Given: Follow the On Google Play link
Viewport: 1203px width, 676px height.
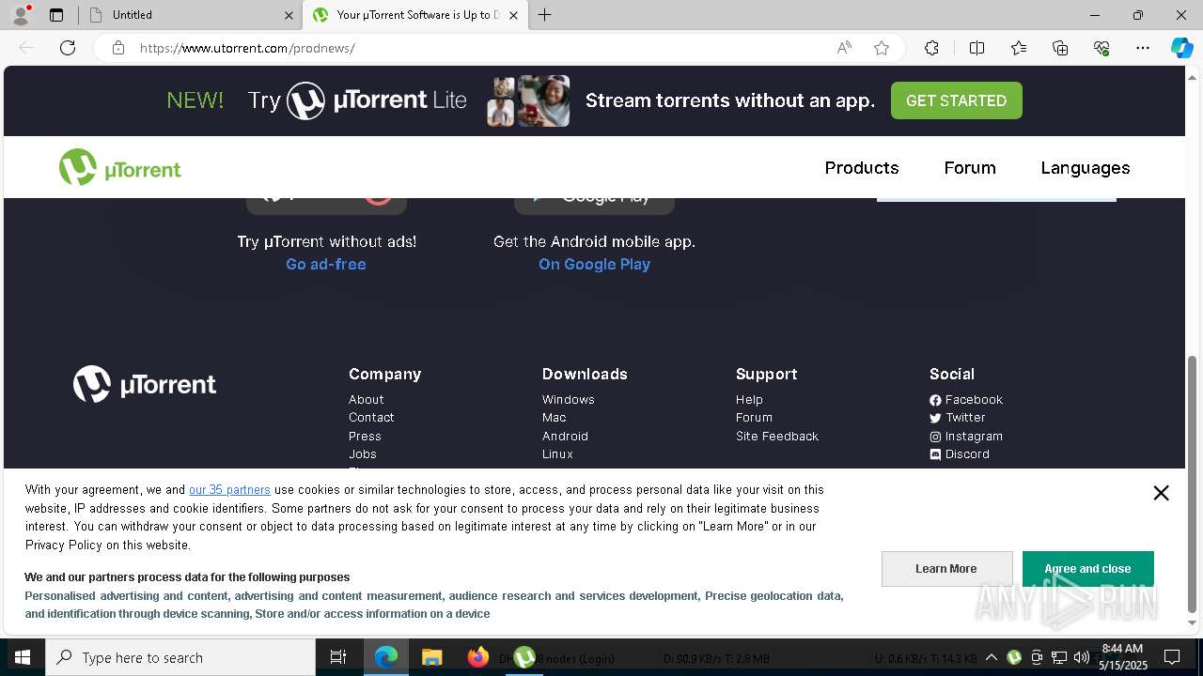Looking at the screenshot, I should pyautogui.click(x=594, y=265).
